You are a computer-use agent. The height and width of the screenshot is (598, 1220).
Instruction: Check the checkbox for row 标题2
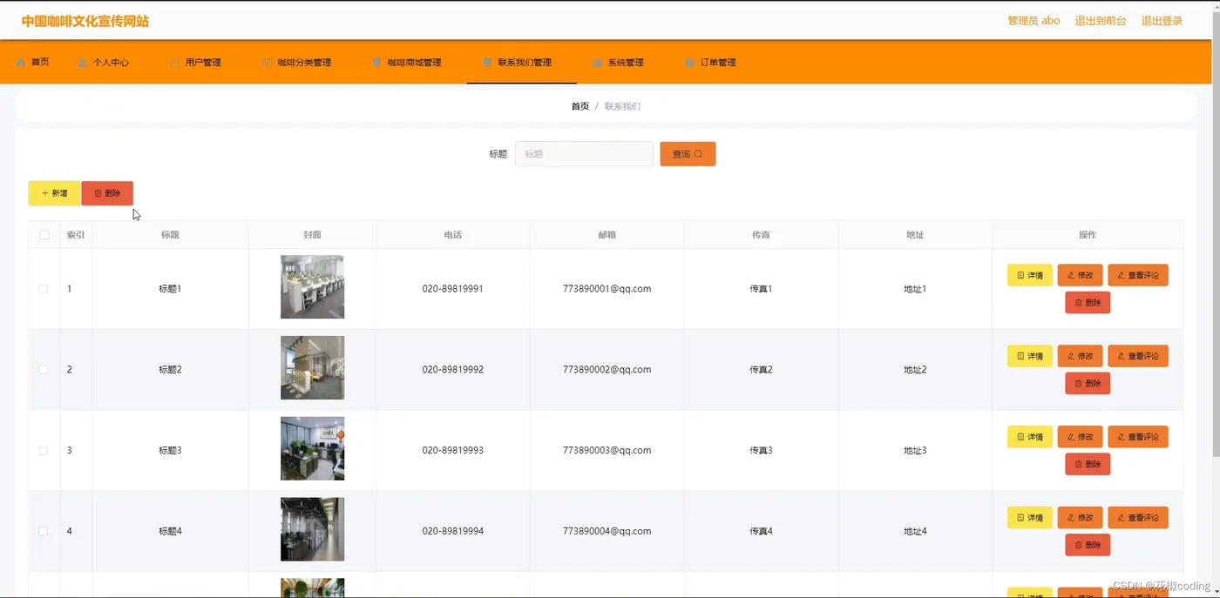tap(44, 370)
